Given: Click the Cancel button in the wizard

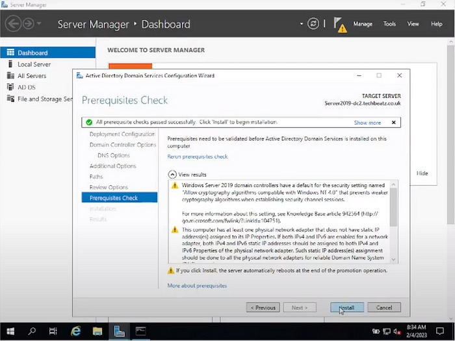Looking at the screenshot, I should (x=384, y=307).
